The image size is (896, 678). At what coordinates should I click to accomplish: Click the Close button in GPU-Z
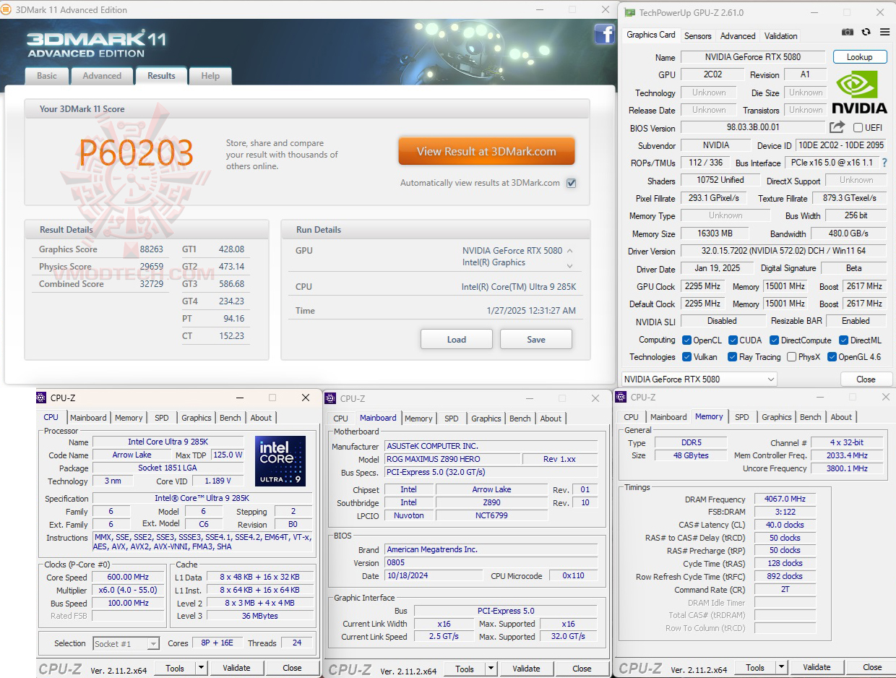point(866,379)
